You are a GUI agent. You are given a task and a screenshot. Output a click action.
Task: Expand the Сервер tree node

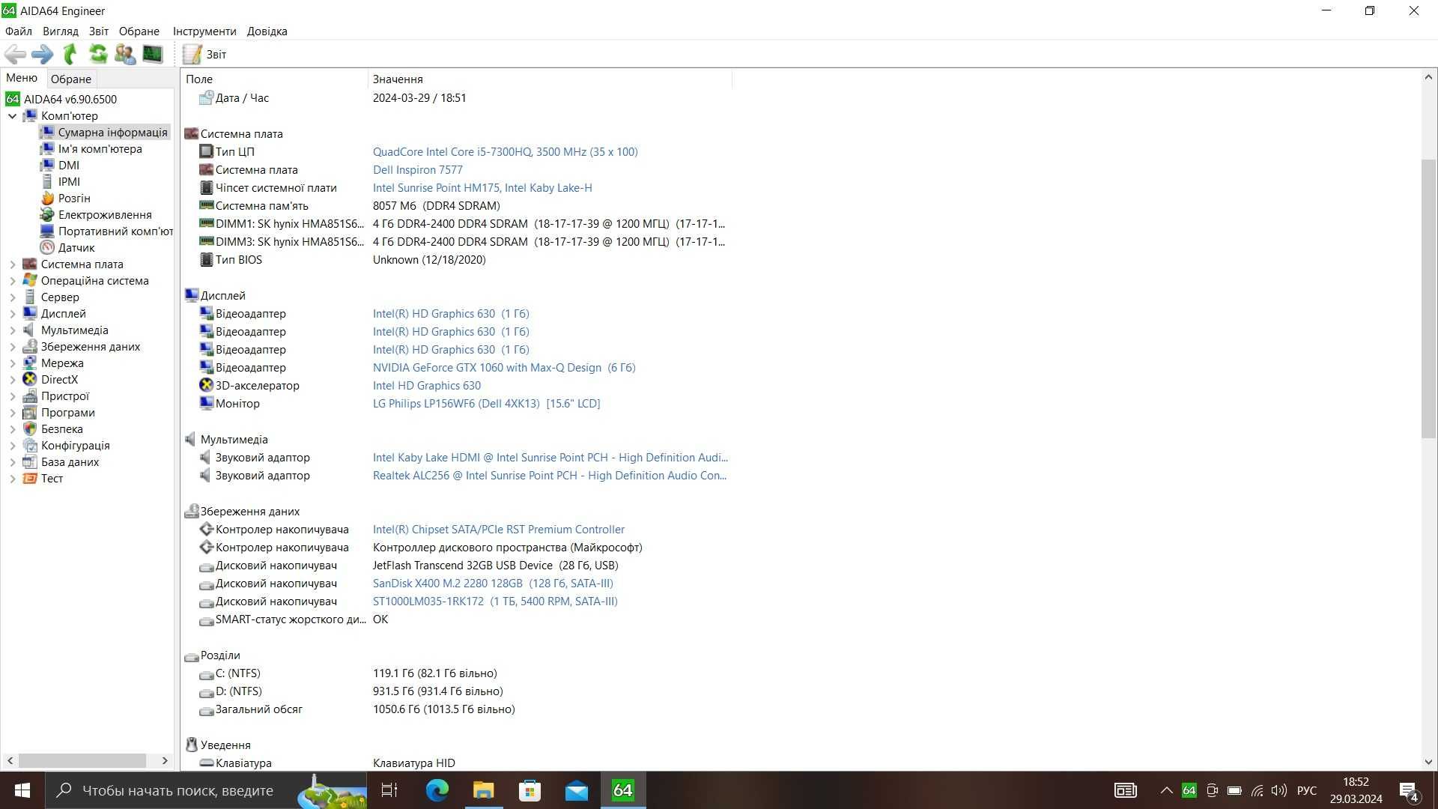(12, 297)
